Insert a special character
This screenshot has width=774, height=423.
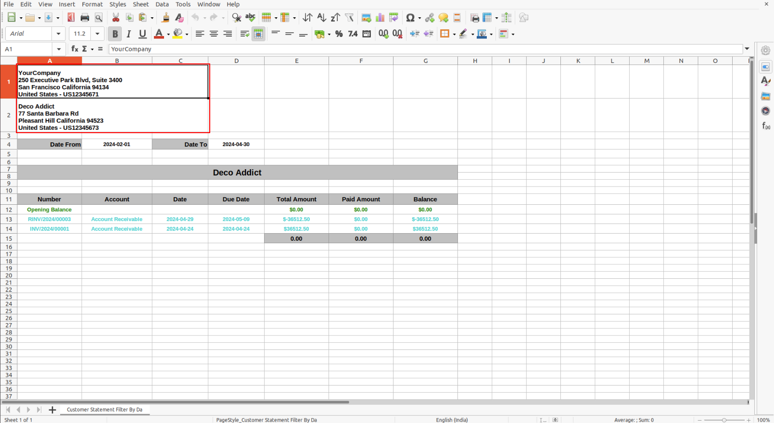click(x=410, y=18)
